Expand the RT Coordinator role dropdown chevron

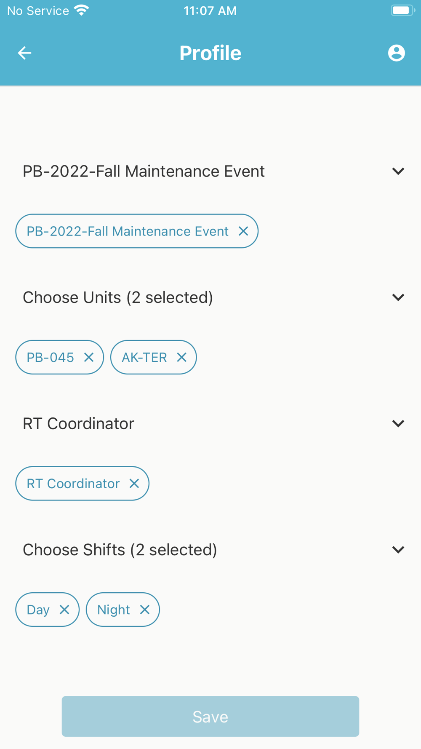pyautogui.click(x=398, y=423)
